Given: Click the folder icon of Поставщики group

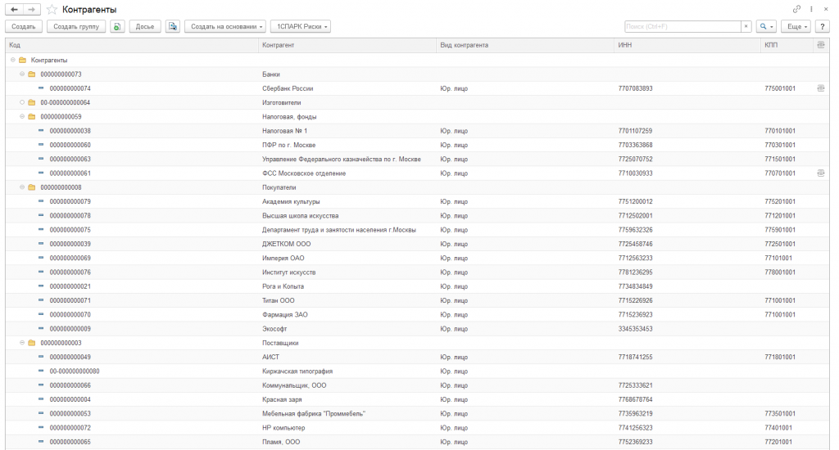Looking at the screenshot, I should (x=32, y=343).
